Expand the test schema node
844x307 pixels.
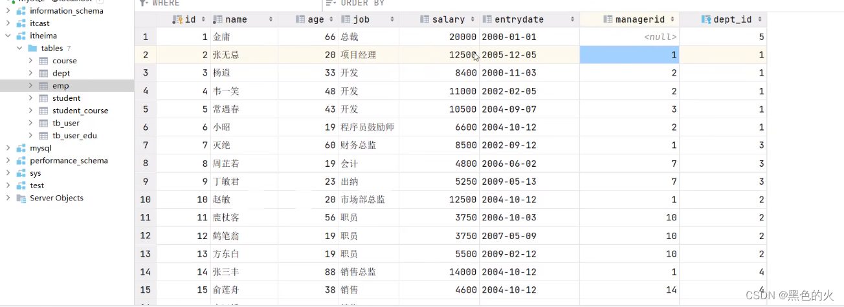click(8, 185)
